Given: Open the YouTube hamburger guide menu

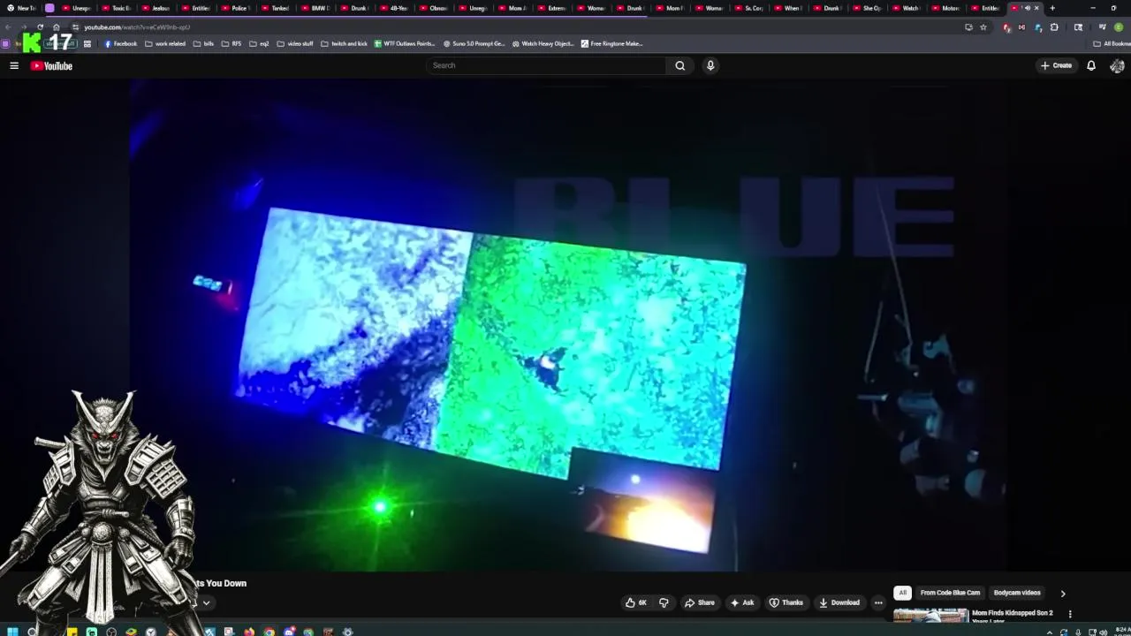Looking at the screenshot, I should [14, 65].
